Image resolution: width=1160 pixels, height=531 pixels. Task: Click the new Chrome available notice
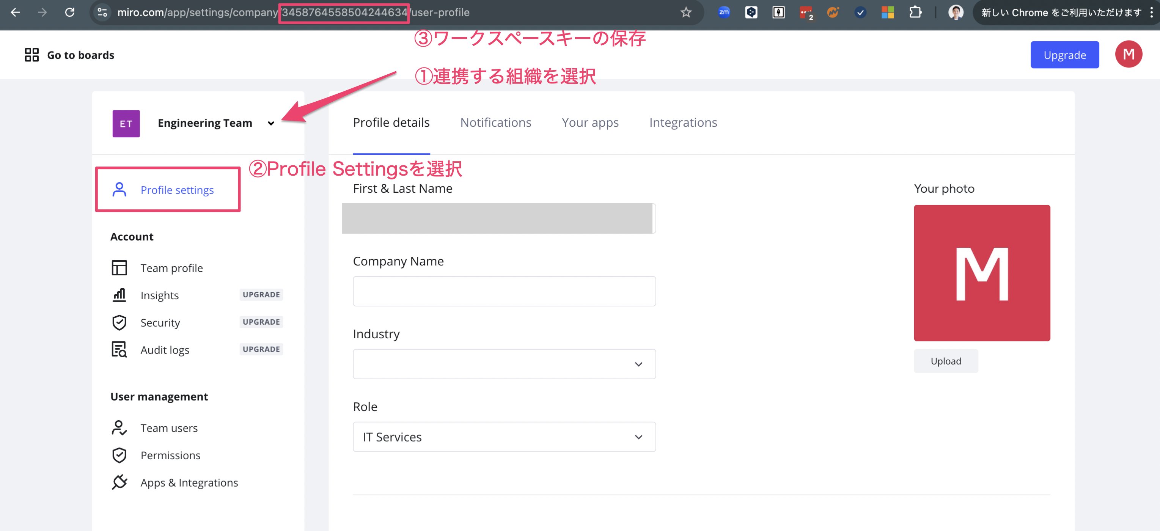tap(1061, 13)
